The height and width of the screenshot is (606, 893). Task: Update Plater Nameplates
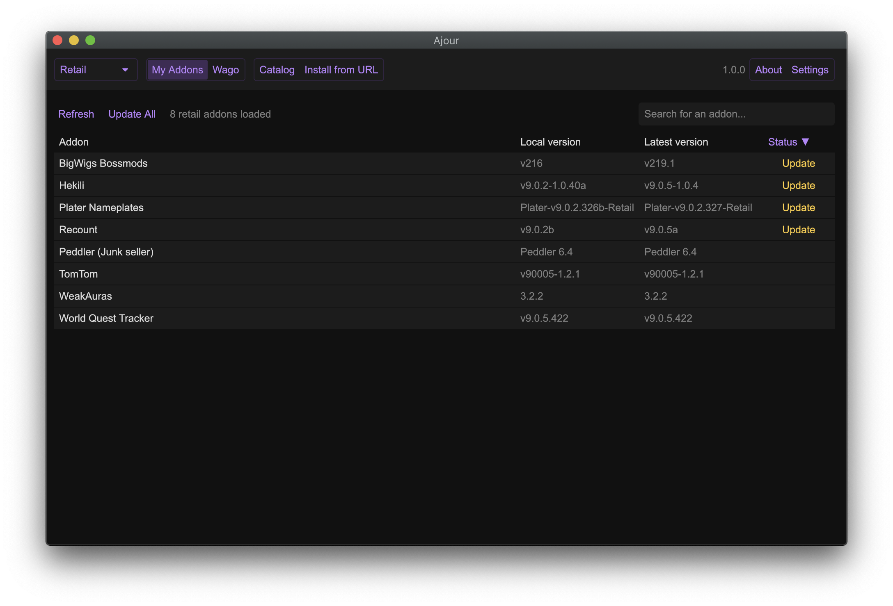click(x=798, y=207)
